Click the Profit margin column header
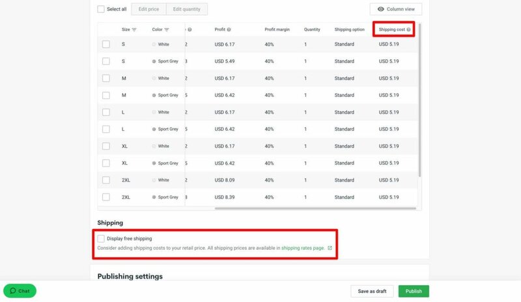Screen dimensions: 521x302 click(x=277, y=29)
